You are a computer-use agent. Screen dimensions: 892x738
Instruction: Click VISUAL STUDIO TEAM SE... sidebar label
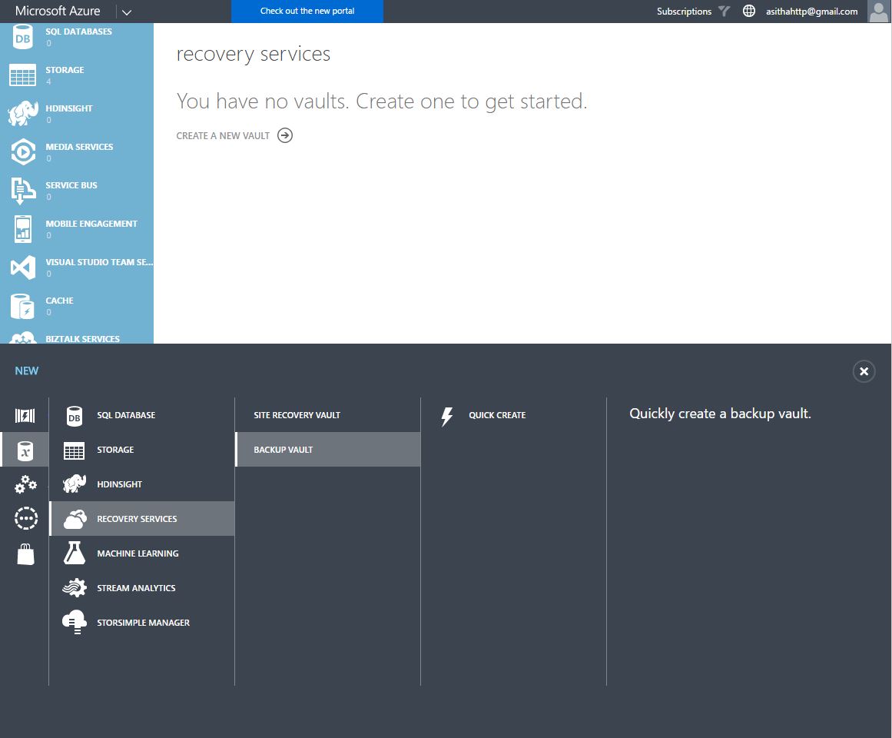tap(99, 262)
